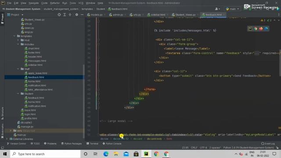281x158 pixels.
Task: Open the user account dropdown icon
Action: tap(218, 9)
